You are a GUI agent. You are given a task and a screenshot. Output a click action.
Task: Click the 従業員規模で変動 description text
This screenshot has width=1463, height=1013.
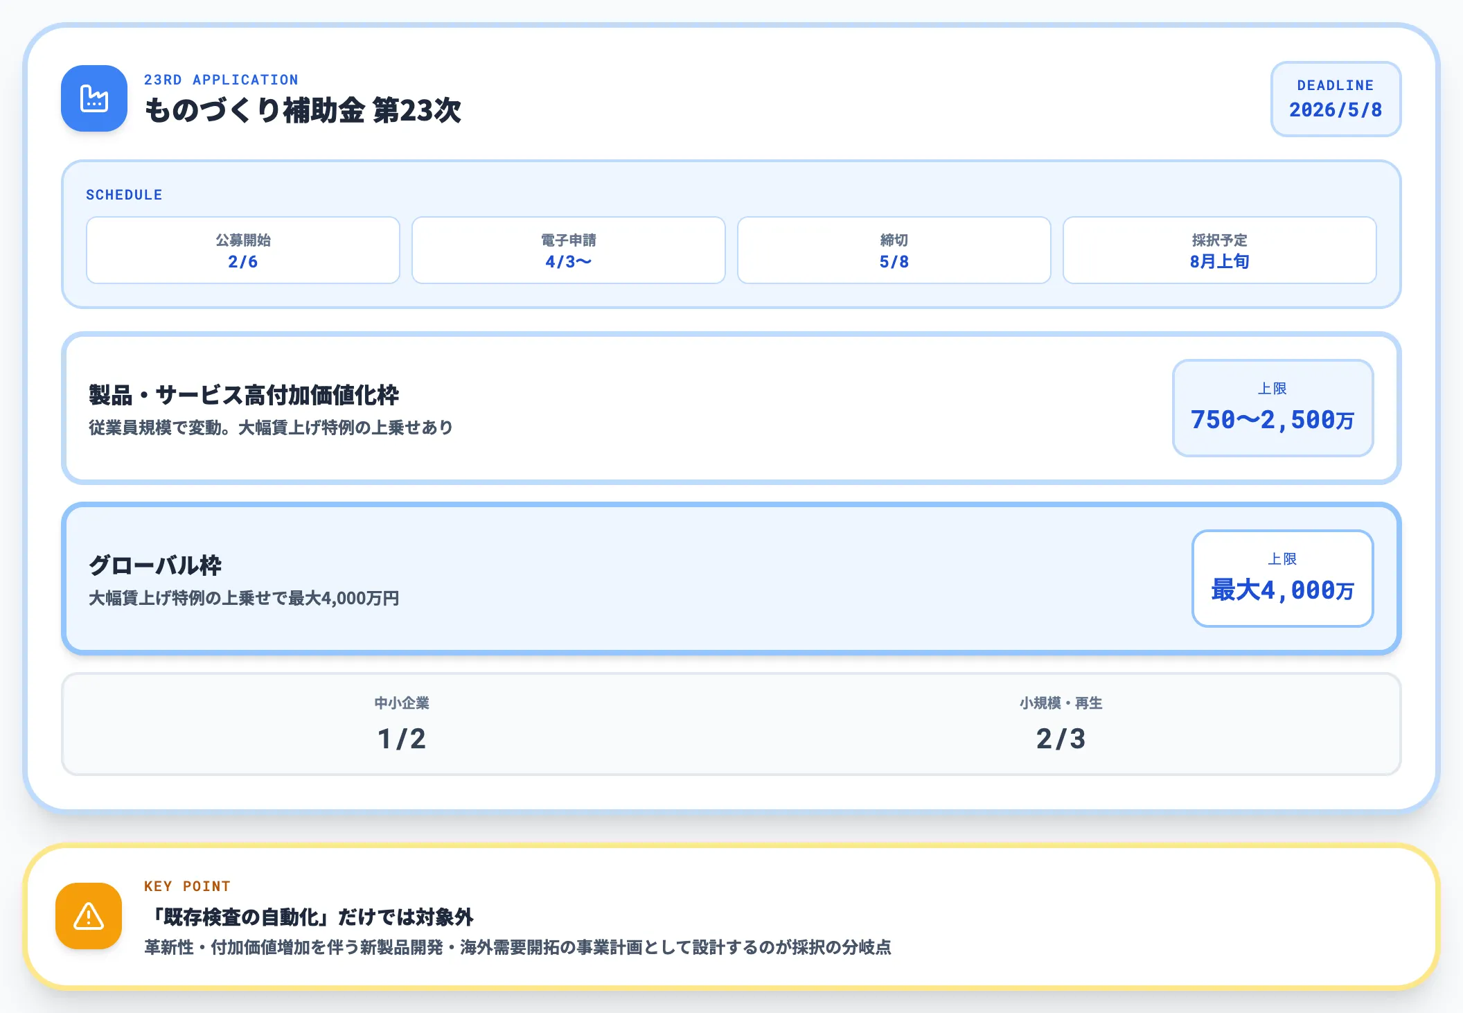271,428
